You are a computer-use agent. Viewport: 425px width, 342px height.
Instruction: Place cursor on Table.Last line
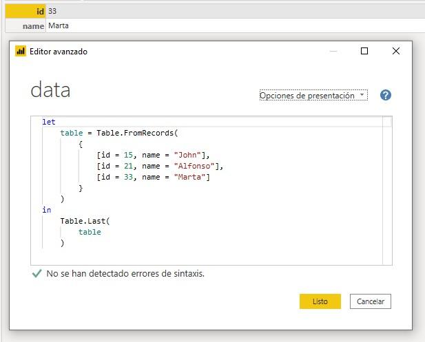point(85,221)
